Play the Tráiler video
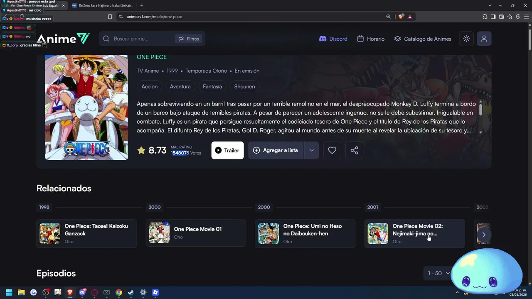The width and height of the screenshot is (532, 299). 227,150
